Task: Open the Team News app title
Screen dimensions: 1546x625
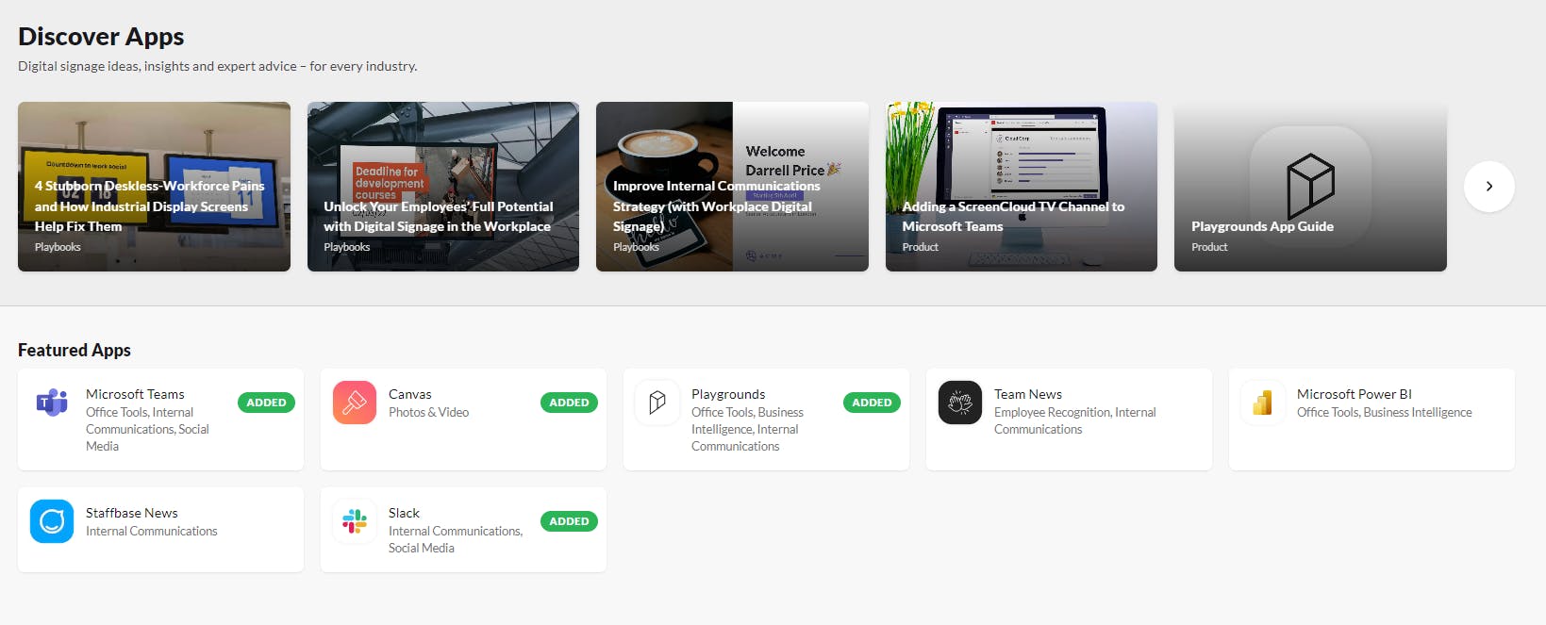Action: [1028, 394]
